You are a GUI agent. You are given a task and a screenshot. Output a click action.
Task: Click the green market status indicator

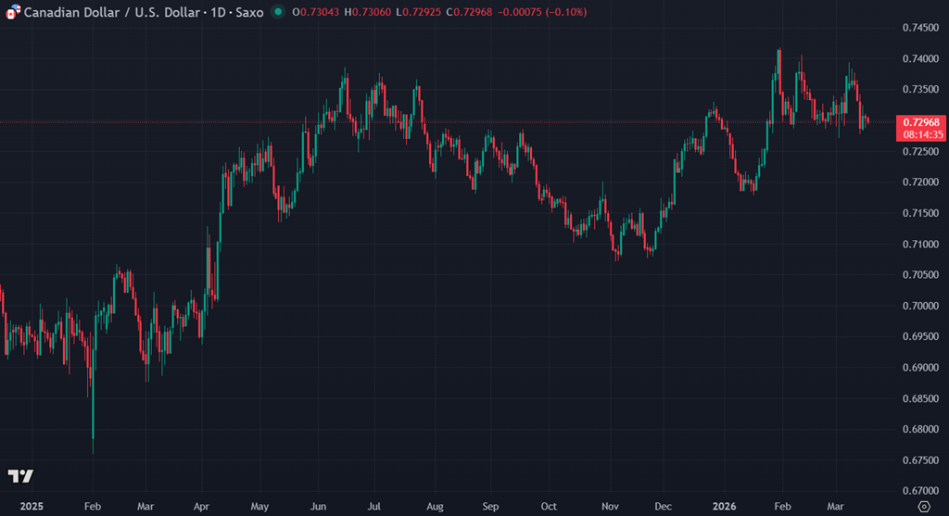278,12
